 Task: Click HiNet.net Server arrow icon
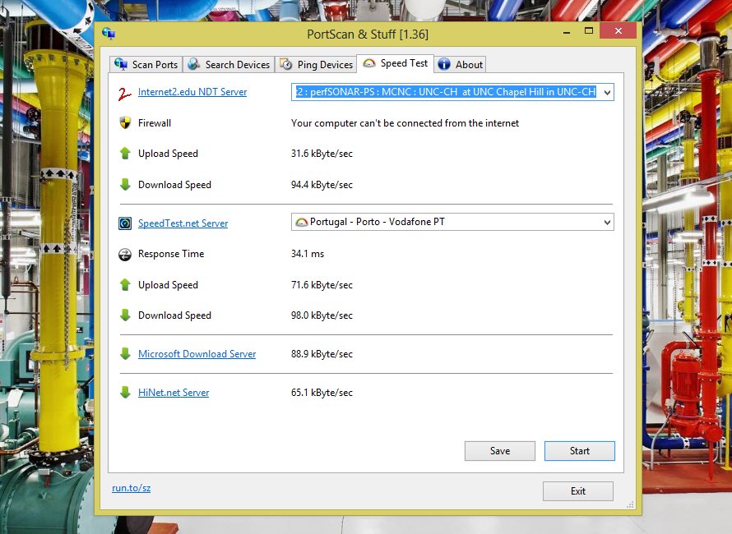[x=125, y=392]
